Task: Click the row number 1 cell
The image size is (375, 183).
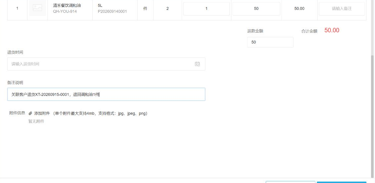Action: point(17,9)
